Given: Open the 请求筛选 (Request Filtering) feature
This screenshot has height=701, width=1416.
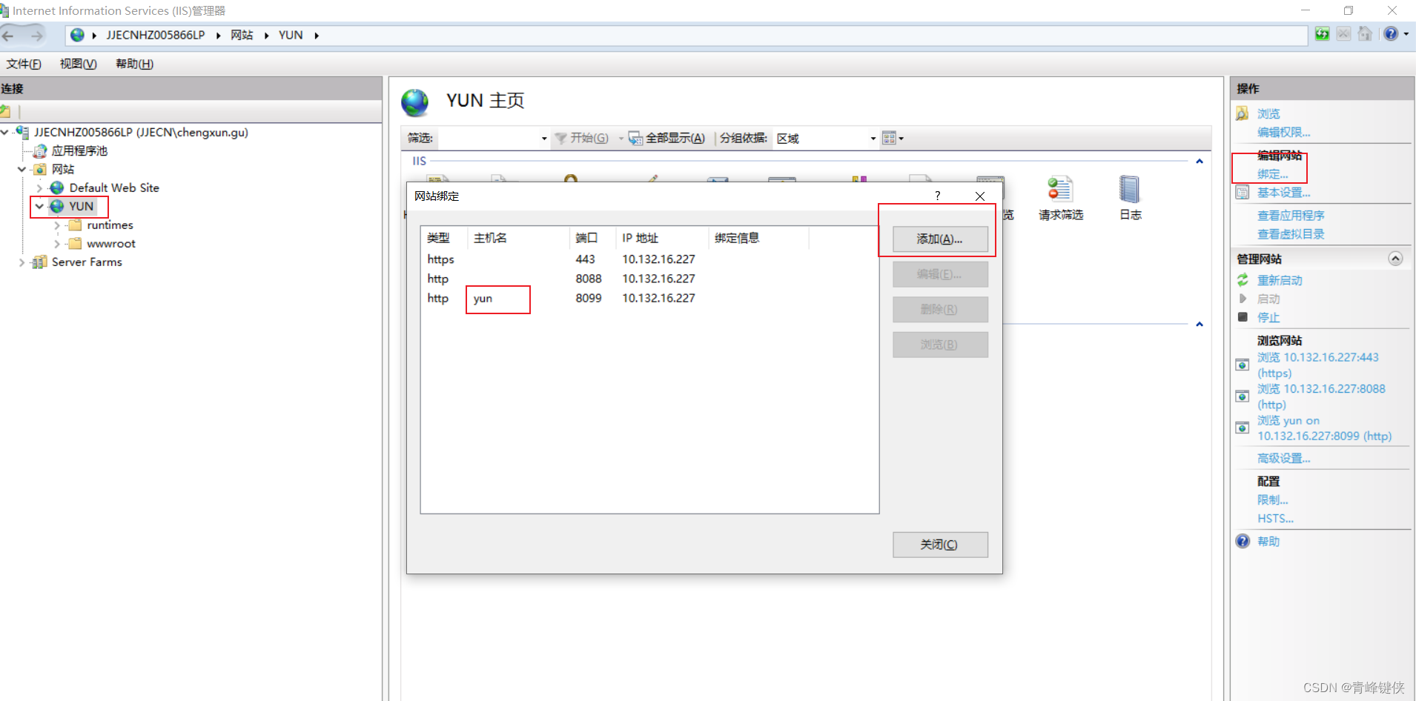Looking at the screenshot, I should click(1059, 196).
